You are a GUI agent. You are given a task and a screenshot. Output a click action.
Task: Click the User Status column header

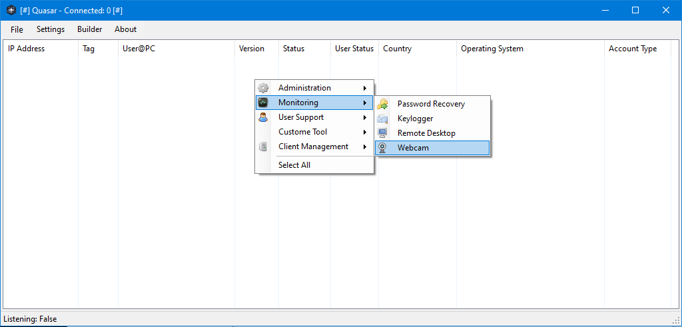(354, 49)
